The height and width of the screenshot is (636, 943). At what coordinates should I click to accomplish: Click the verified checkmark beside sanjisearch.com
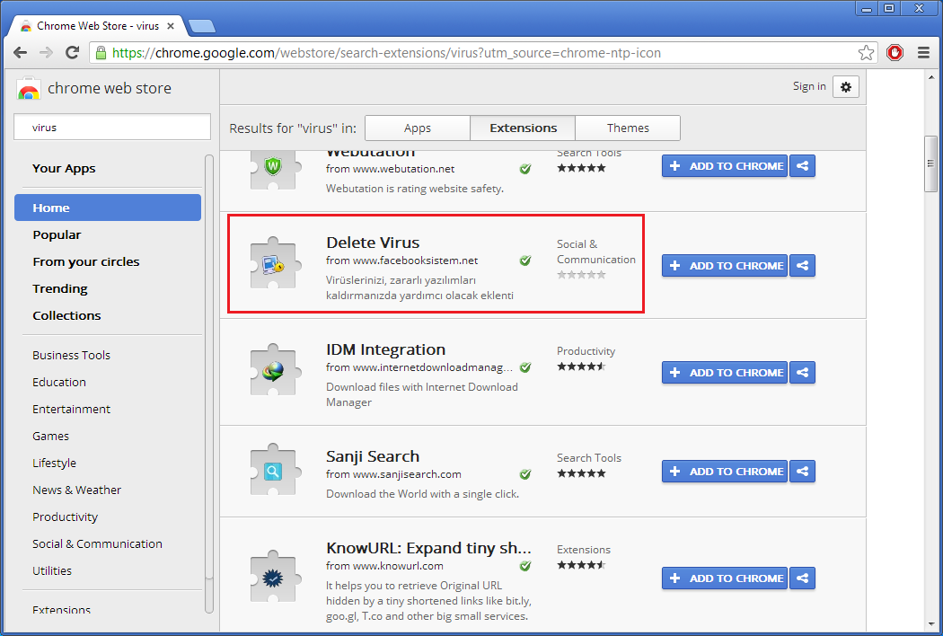[x=525, y=474]
